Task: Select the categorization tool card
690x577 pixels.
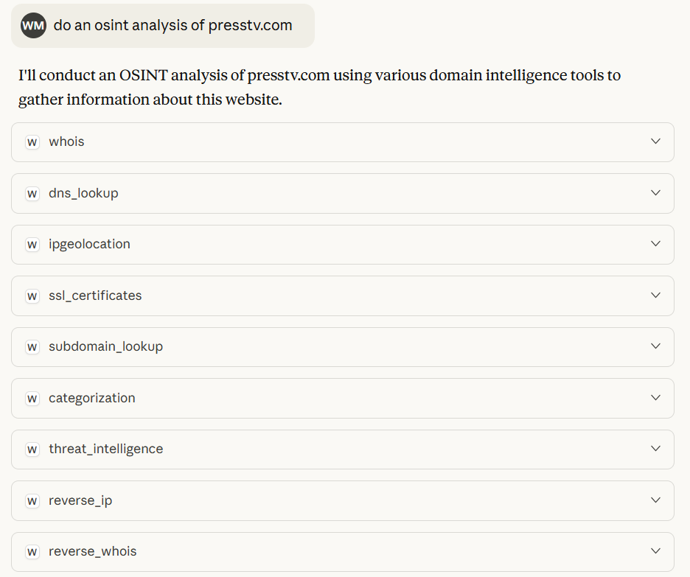Action: tap(343, 398)
